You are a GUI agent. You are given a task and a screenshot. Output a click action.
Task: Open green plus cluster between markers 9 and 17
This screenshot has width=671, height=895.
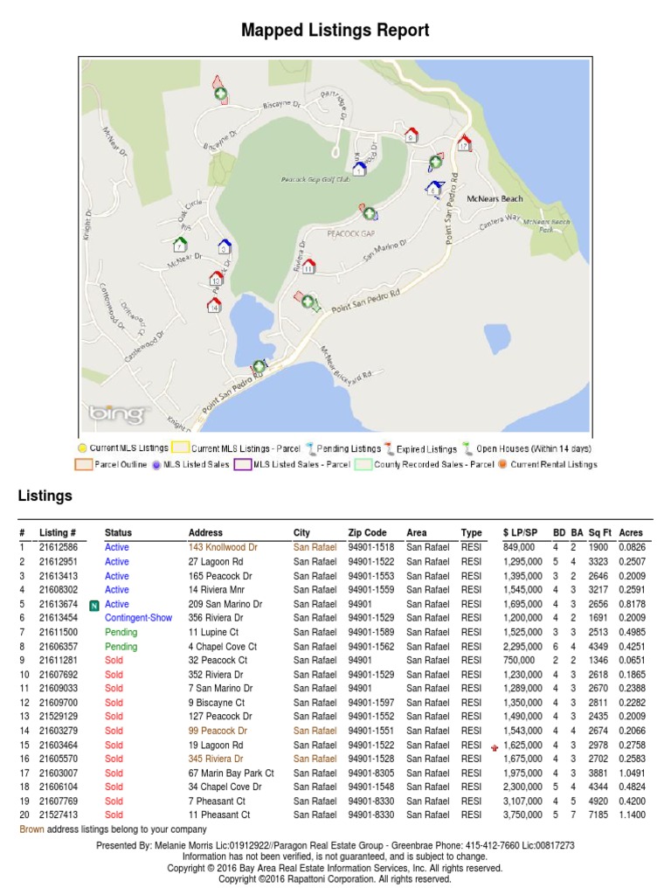[435, 162]
